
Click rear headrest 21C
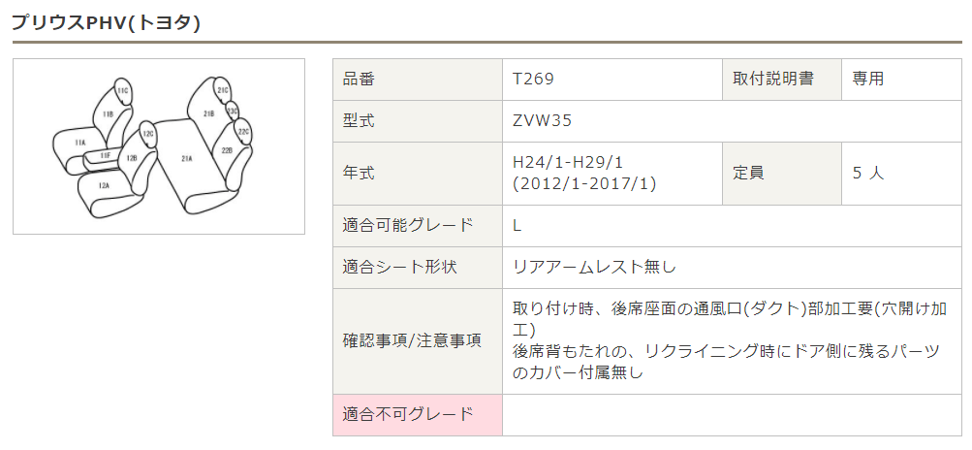223,90
